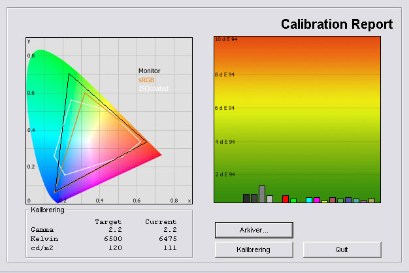Select the Monitor legend label

coord(149,71)
